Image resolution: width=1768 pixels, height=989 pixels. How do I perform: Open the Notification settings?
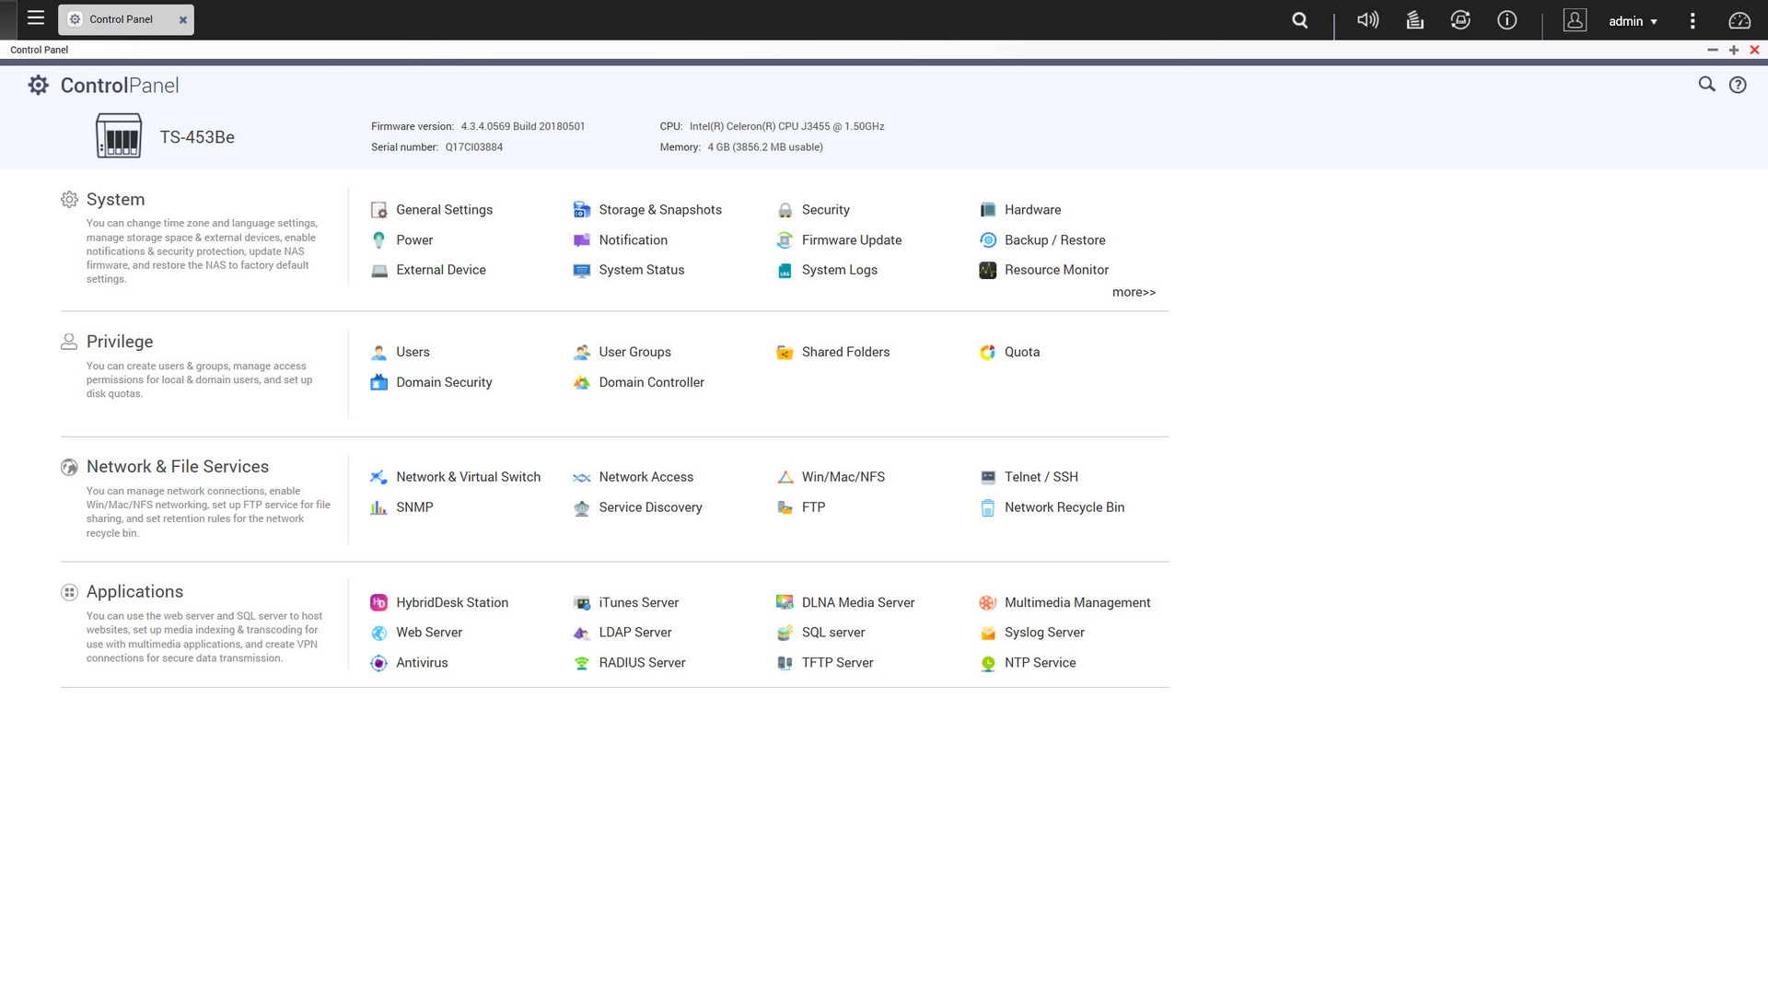(x=620, y=240)
